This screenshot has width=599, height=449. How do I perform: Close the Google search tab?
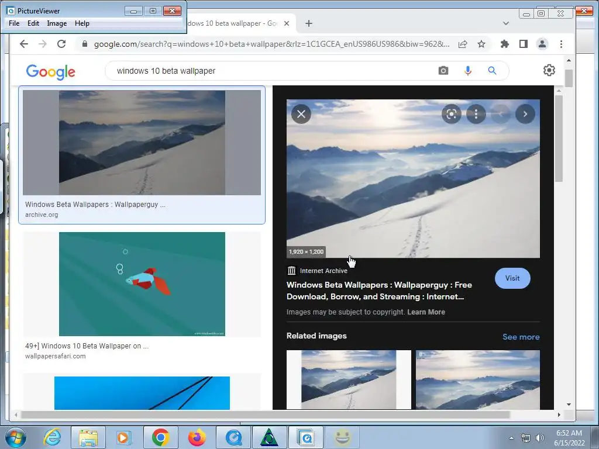coord(287,23)
